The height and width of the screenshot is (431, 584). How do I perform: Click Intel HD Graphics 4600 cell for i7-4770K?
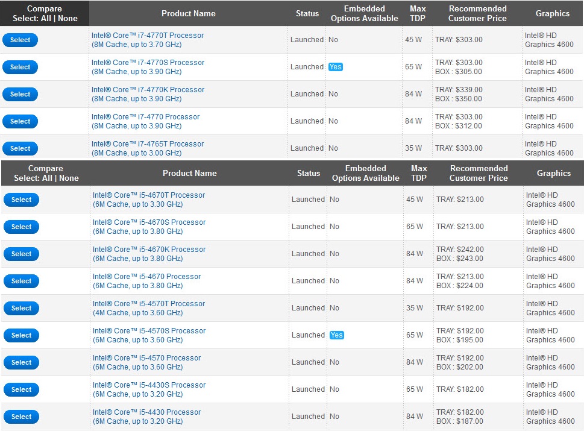coord(549,94)
